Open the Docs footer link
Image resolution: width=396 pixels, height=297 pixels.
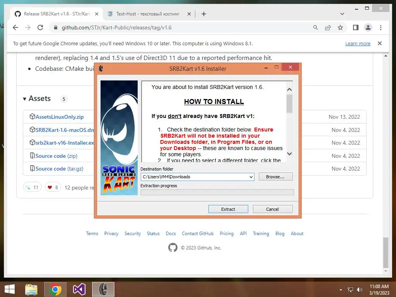tap(171, 234)
